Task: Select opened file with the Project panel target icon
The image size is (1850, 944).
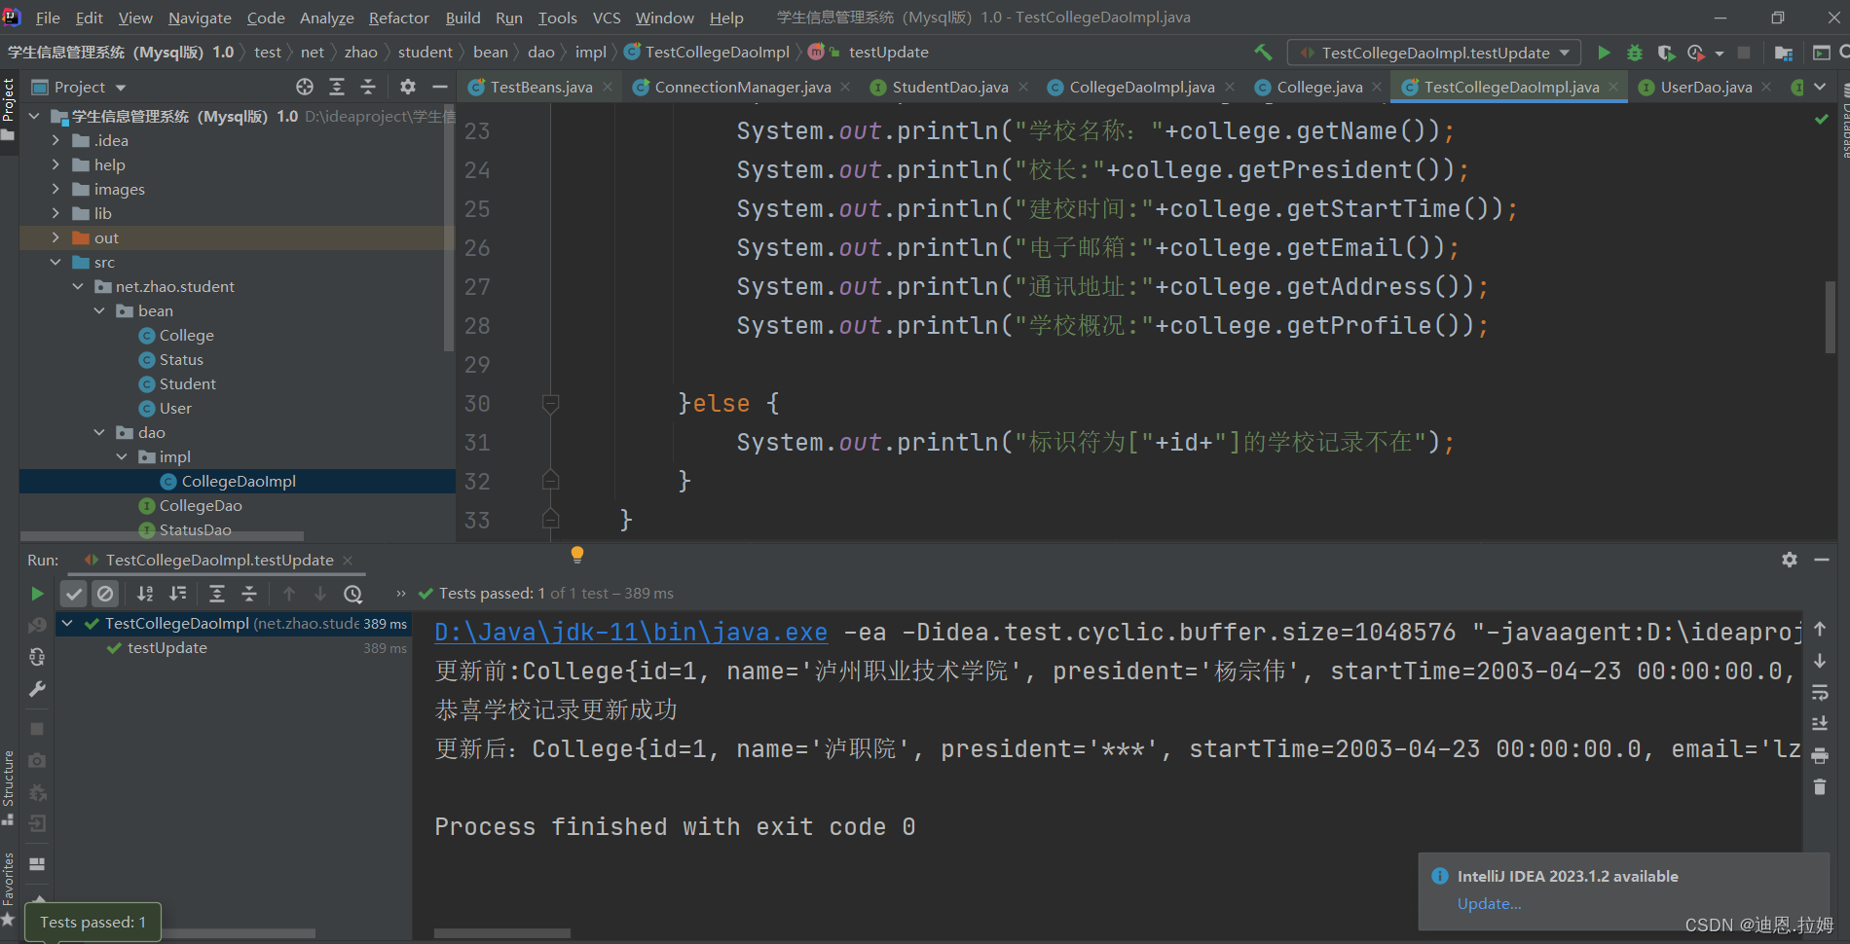Action: [305, 87]
